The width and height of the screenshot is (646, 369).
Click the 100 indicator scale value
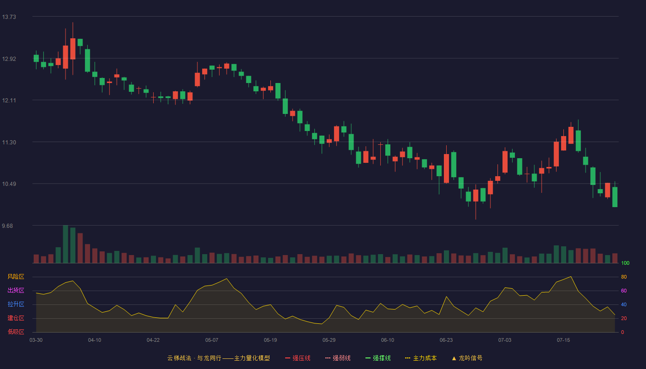(625, 263)
